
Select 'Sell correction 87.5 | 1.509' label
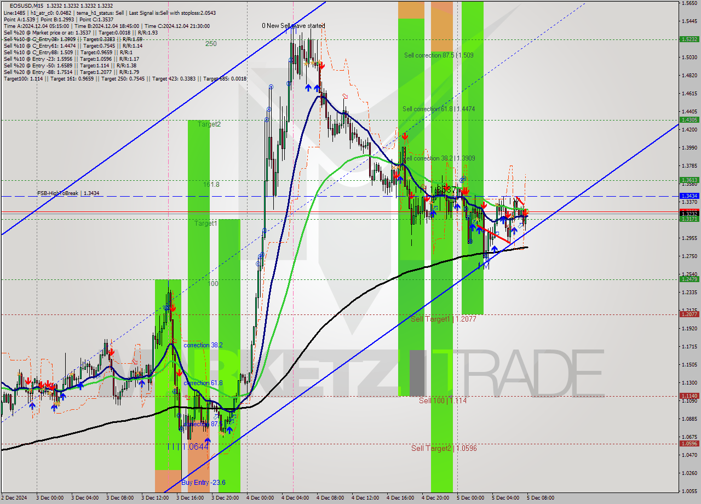(439, 55)
